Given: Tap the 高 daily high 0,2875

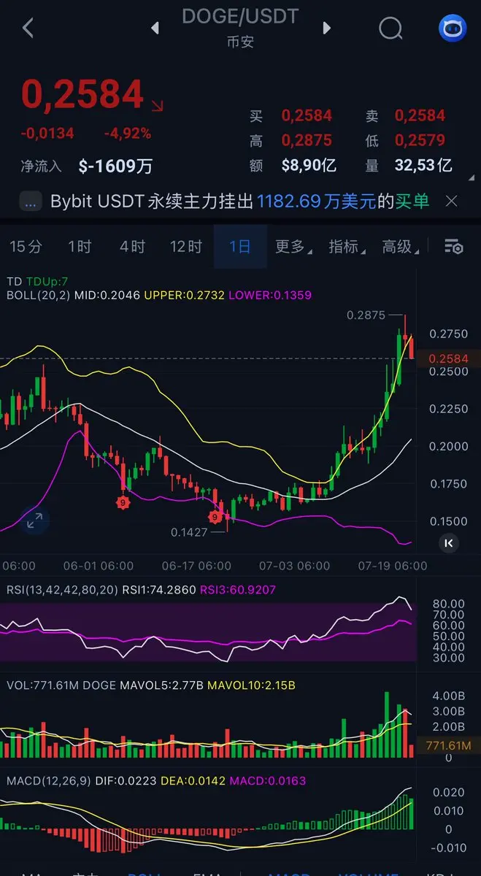Looking at the screenshot, I should (x=307, y=140).
